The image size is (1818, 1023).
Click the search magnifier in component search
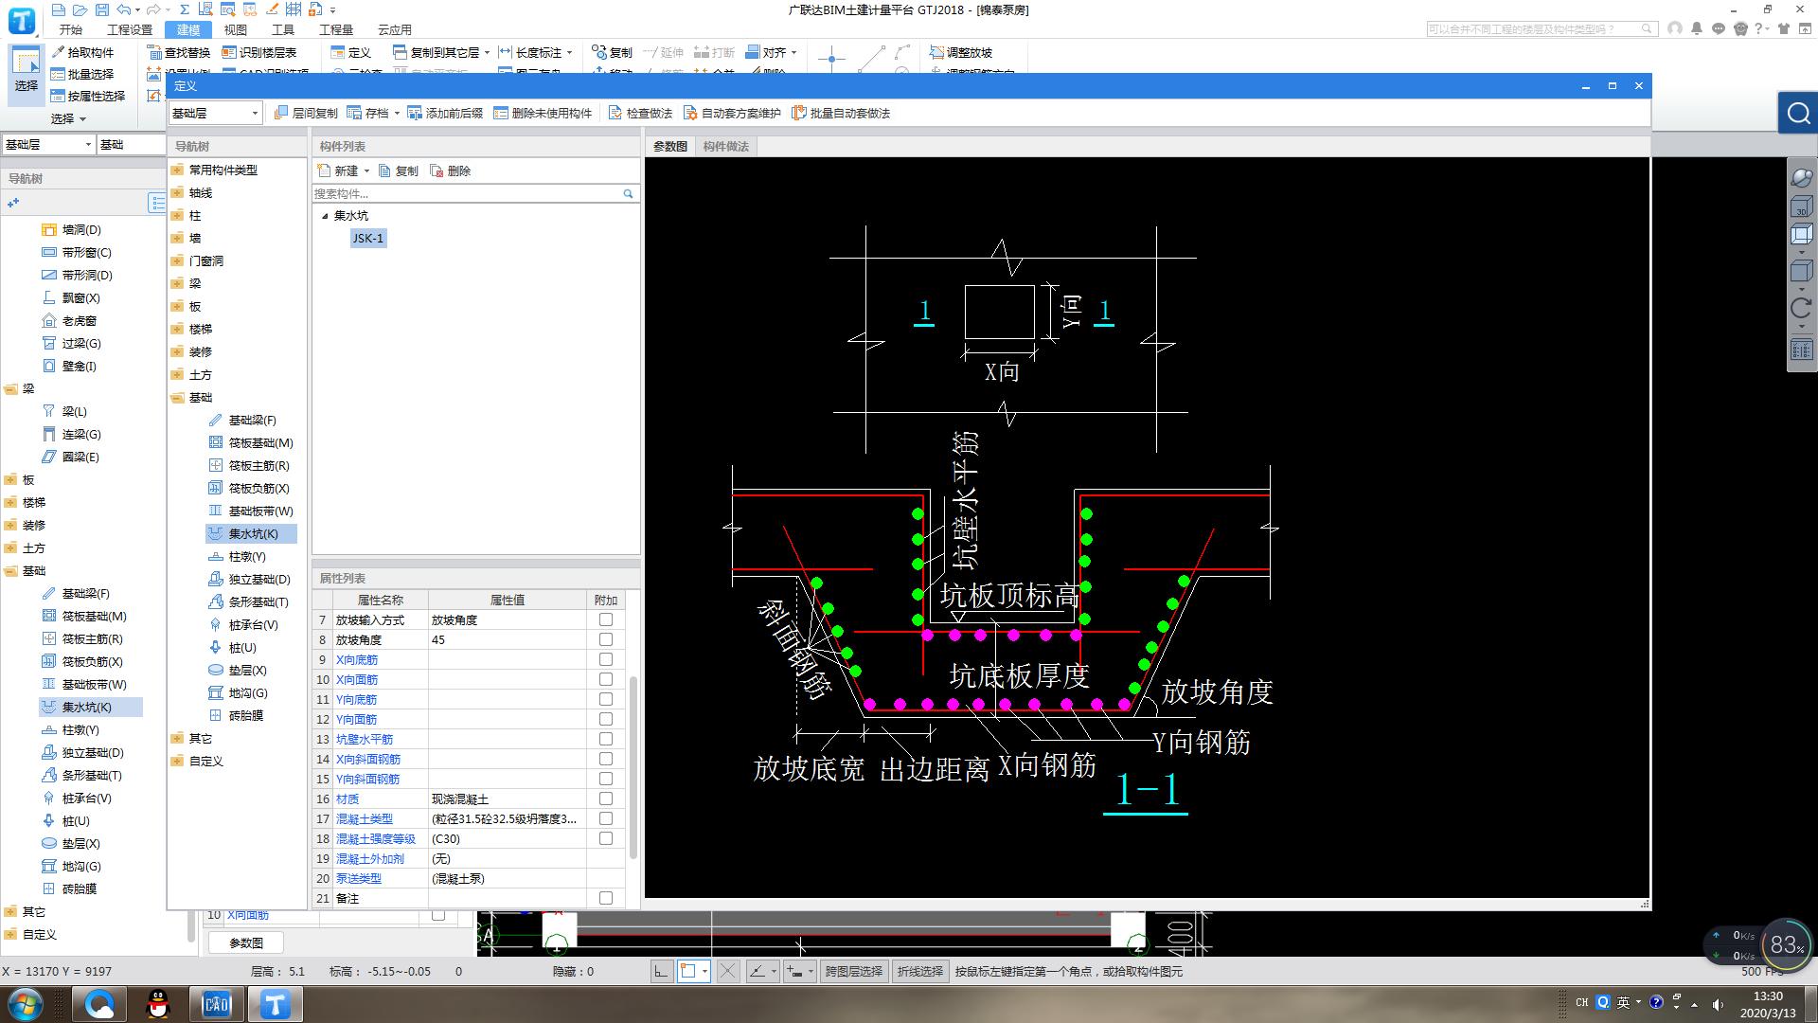coord(628,193)
